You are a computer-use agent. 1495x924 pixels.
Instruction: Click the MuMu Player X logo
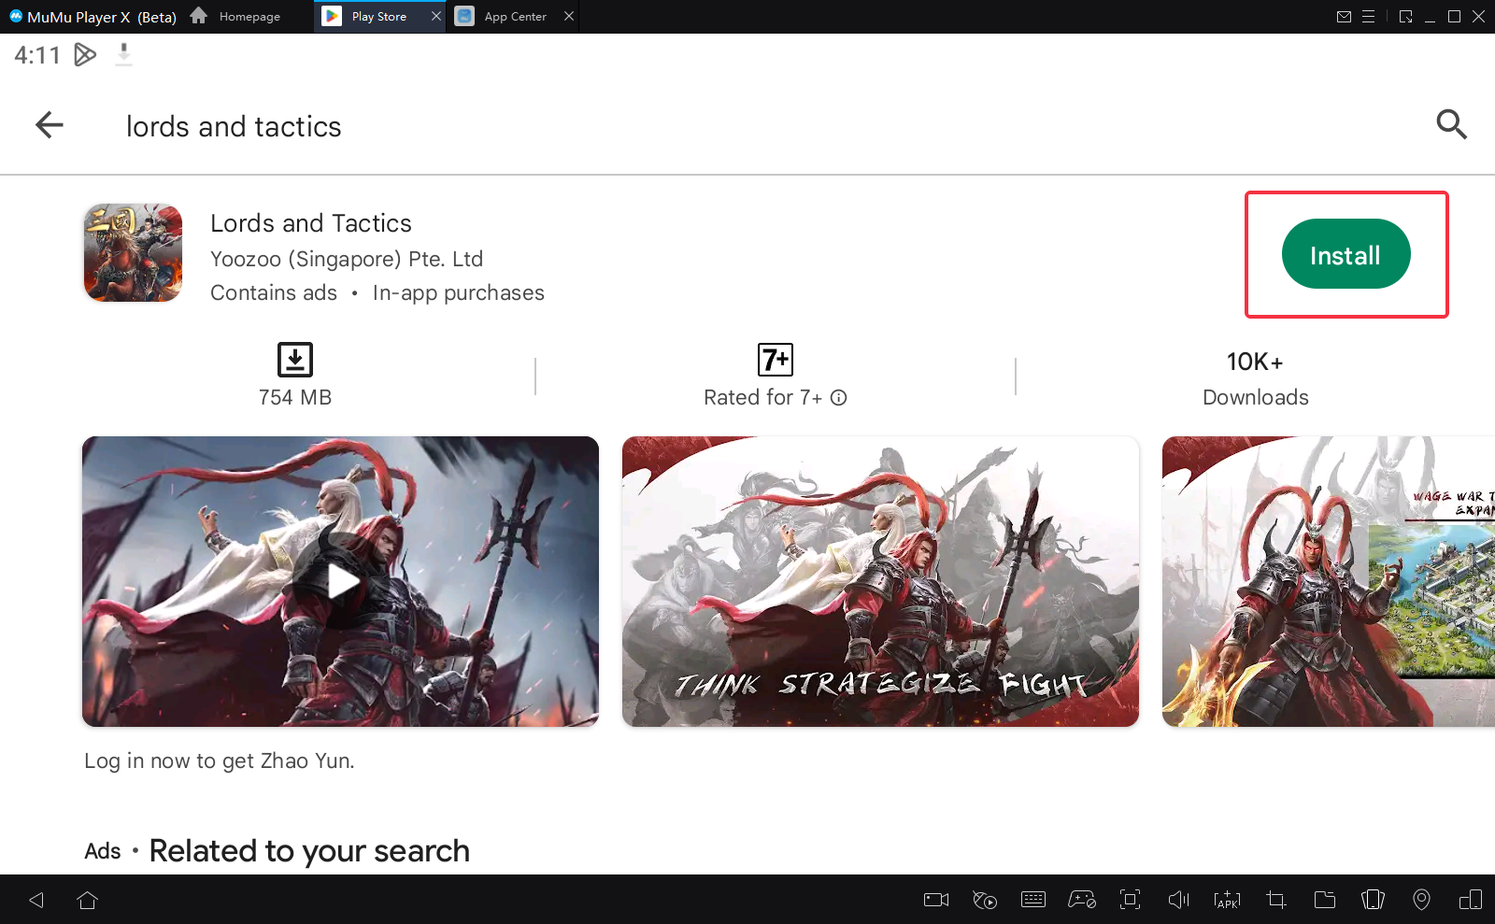pos(16,16)
